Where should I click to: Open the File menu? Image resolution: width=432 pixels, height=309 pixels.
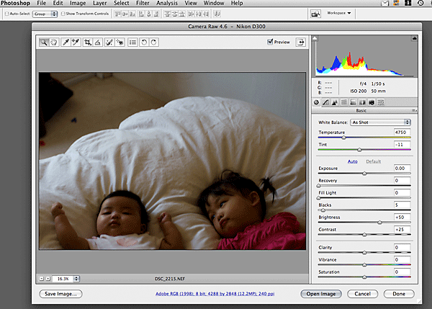(x=42, y=3)
